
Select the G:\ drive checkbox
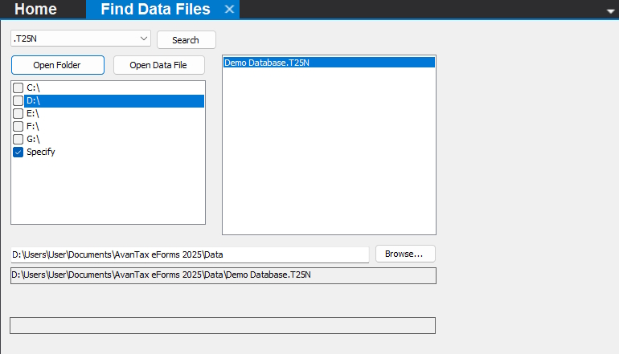18,139
